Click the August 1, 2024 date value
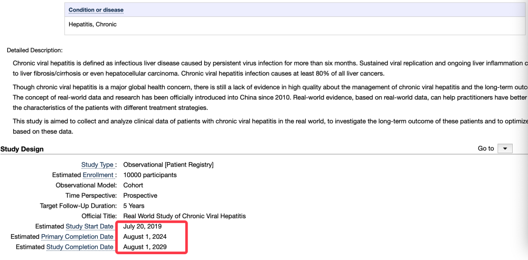 [145, 237]
